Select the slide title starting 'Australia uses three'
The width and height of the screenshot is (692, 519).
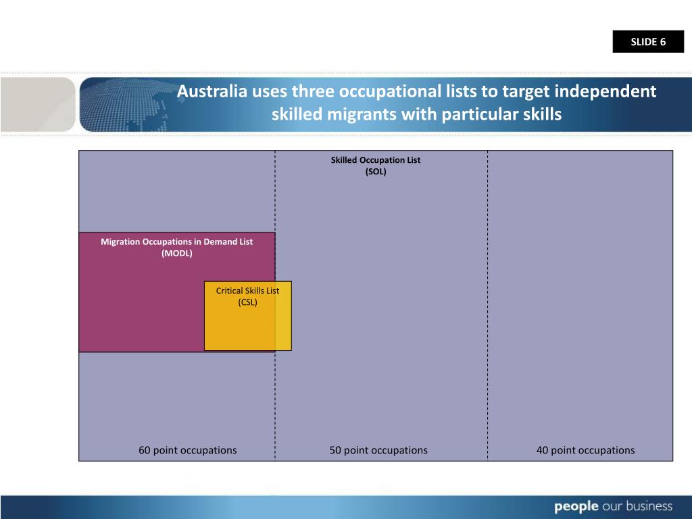pyautogui.click(x=416, y=103)
